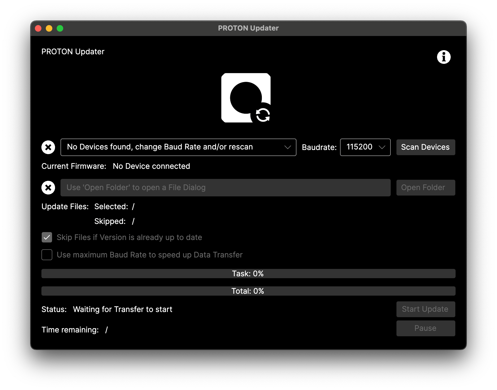Open the info icon in top-right corner
497x390 pixels.
444,57
